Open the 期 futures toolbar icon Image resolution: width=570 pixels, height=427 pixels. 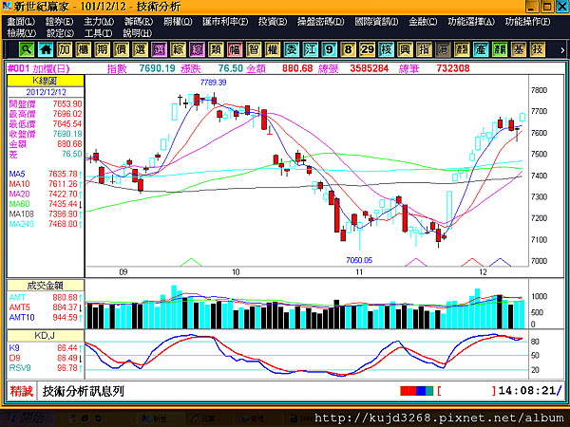pyautogui.click(x=103, y=49)
